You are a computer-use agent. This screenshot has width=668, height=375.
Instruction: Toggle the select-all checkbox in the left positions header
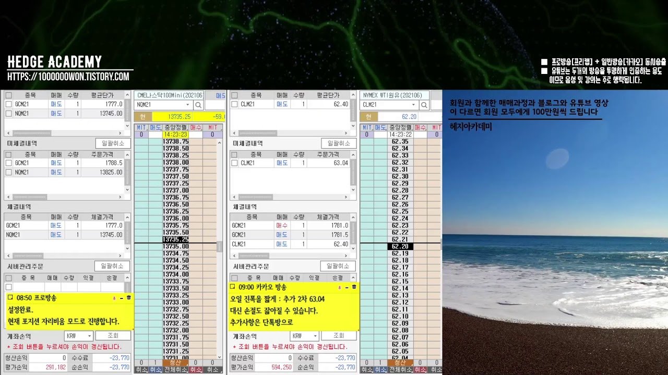click(x=8, y=95)
